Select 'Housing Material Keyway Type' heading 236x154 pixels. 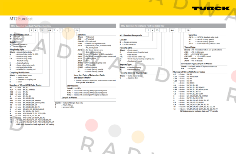click(x=133, y=73)
